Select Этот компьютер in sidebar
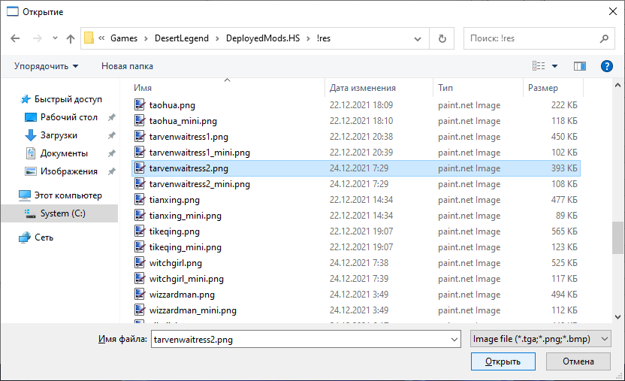This screenshot has height=381, width=625. pyautogui.click(x=68, y=195)
